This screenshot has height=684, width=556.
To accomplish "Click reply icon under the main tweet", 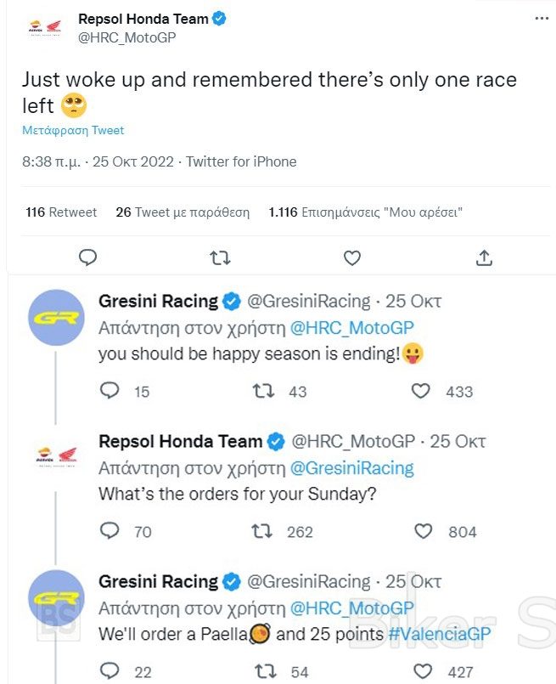I will [87, 257].
